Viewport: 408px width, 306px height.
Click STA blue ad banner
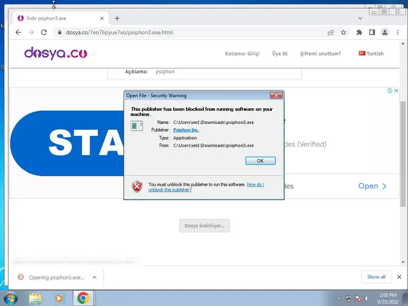click(67, 143)
